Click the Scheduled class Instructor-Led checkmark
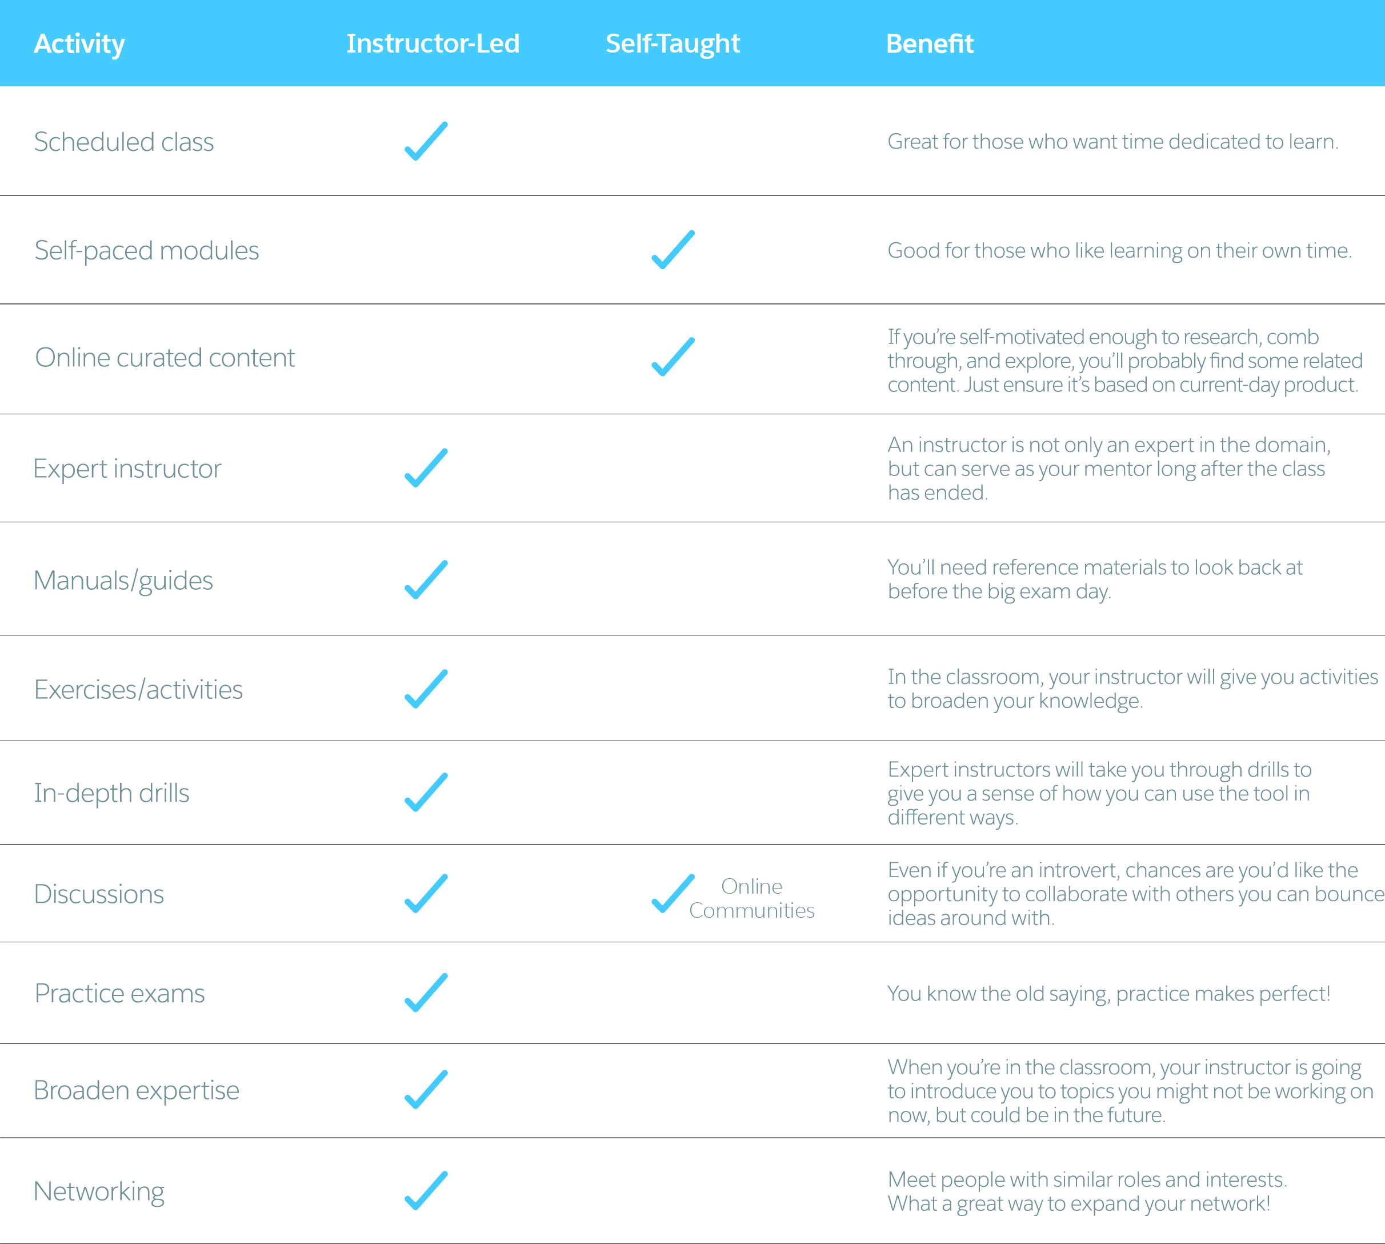 click(426, 142)
